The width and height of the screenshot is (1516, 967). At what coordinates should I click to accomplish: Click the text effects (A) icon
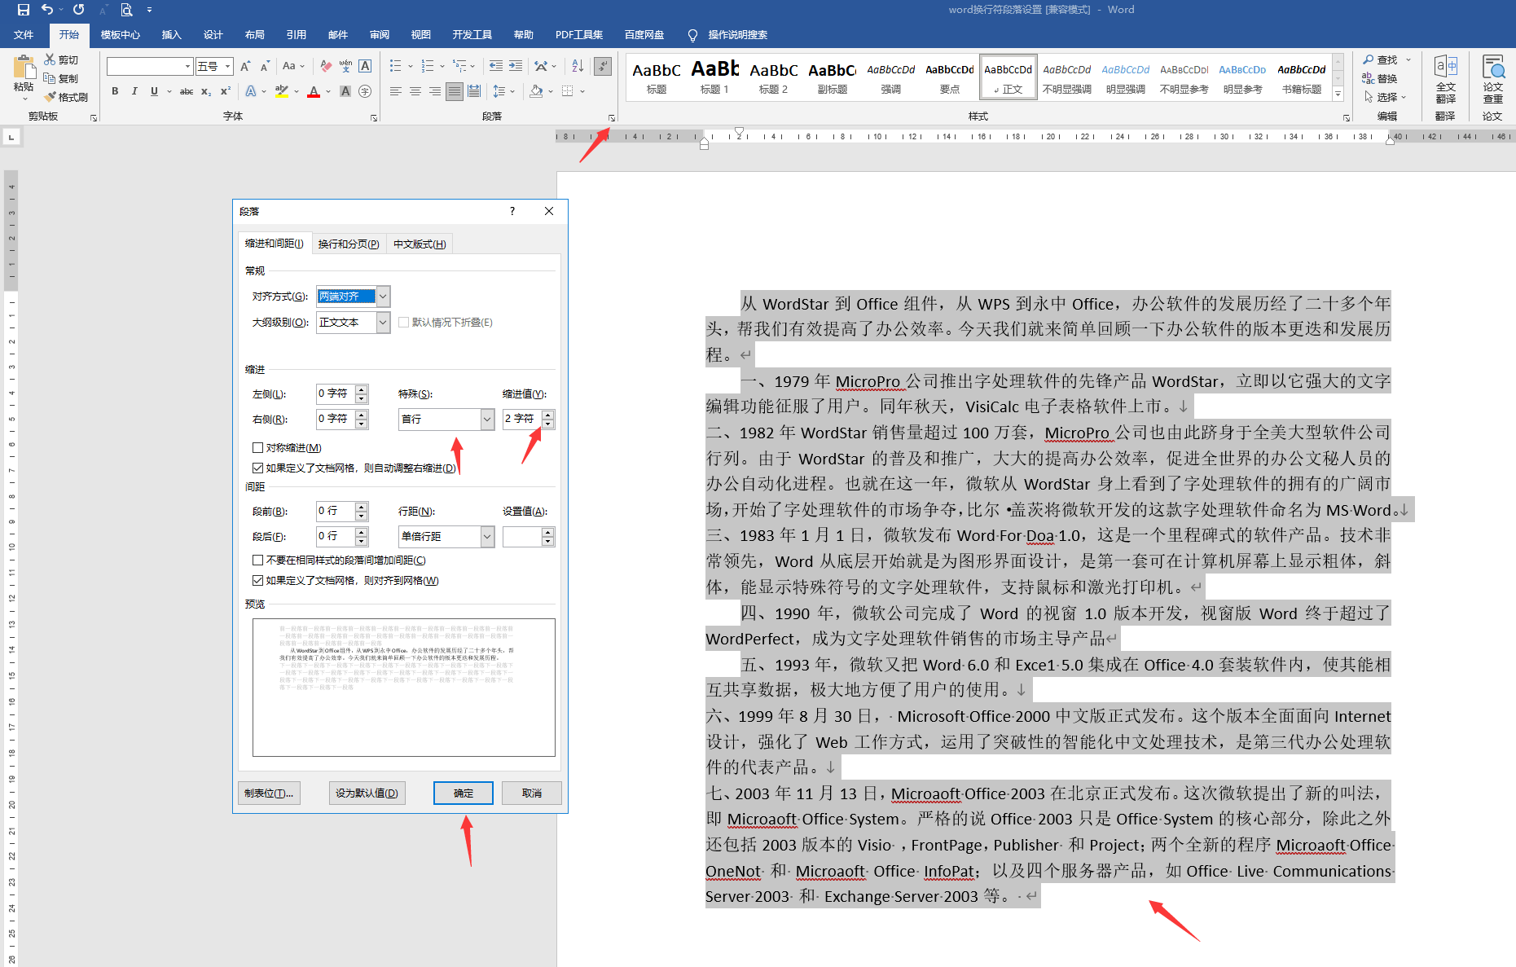251,91
